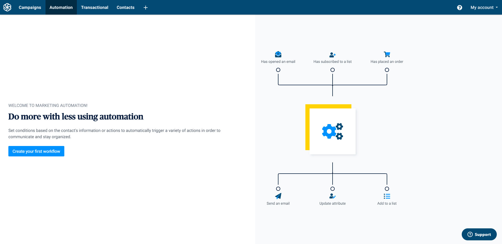Click the subscribed user plus icon
This screenshot has height=244, width=502.
(333, 55)
